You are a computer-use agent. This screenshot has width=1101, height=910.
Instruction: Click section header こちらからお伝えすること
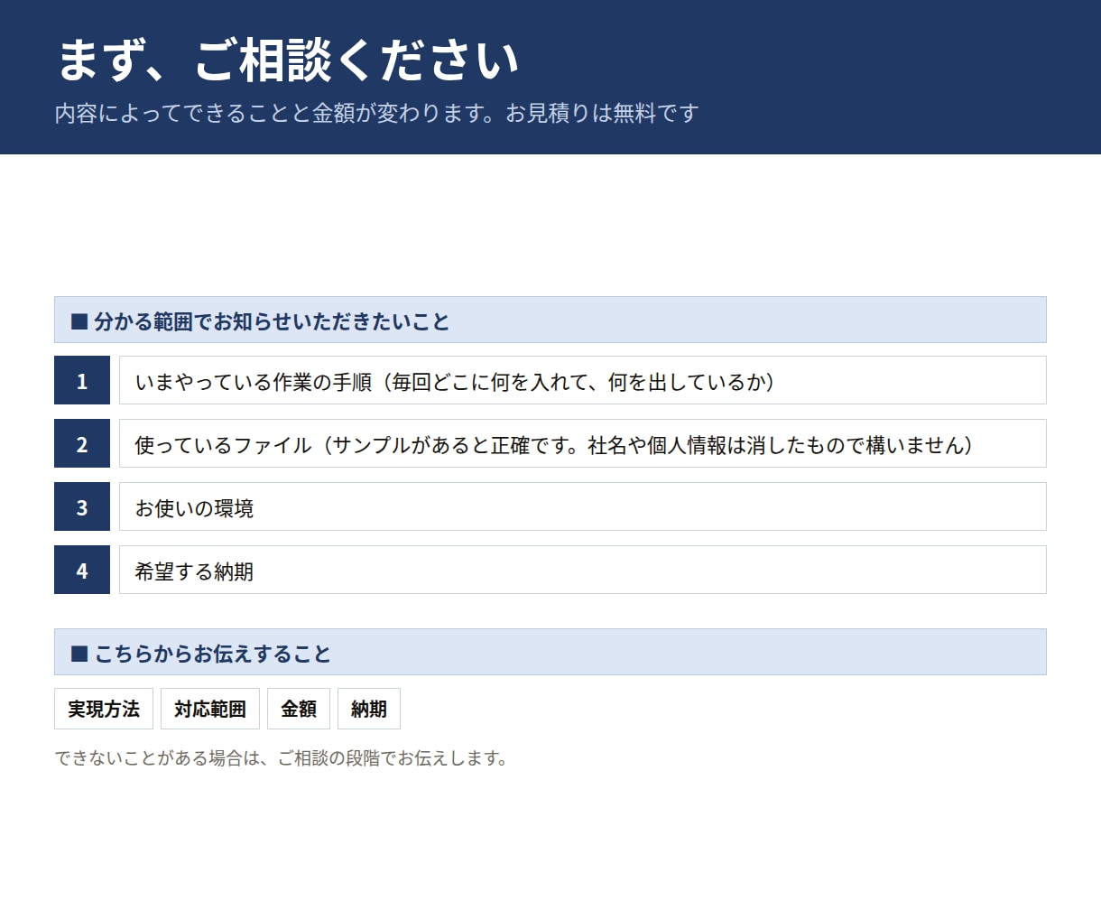tap(550, 652)
